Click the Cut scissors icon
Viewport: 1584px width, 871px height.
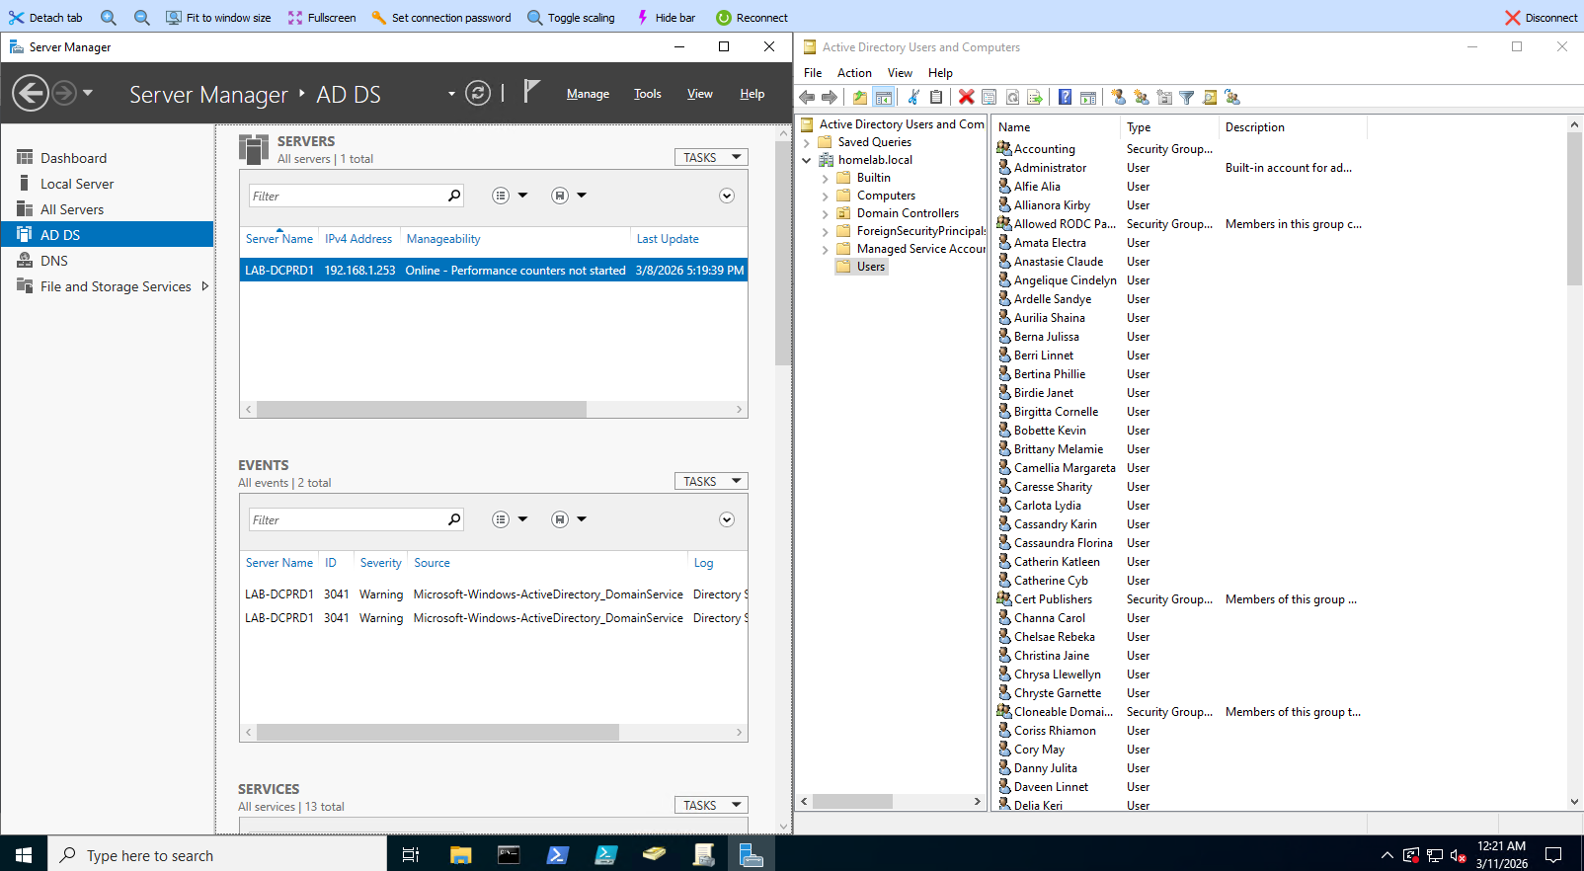tap(913, 97)
